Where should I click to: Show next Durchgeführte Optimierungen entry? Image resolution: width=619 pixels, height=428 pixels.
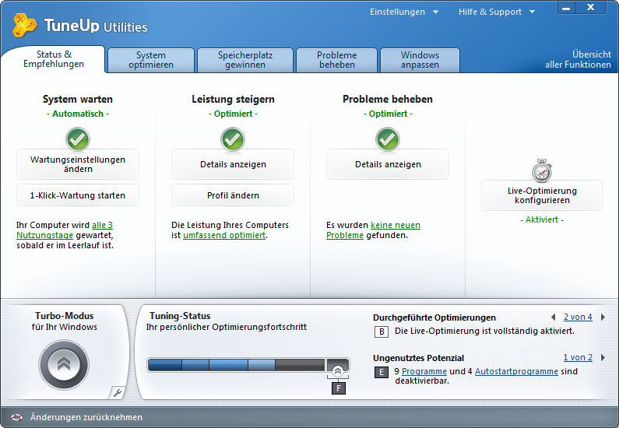point(603,317)
